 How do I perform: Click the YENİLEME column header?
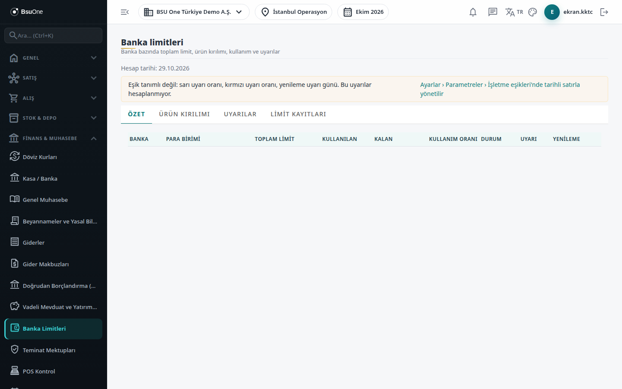coord(567,139)
